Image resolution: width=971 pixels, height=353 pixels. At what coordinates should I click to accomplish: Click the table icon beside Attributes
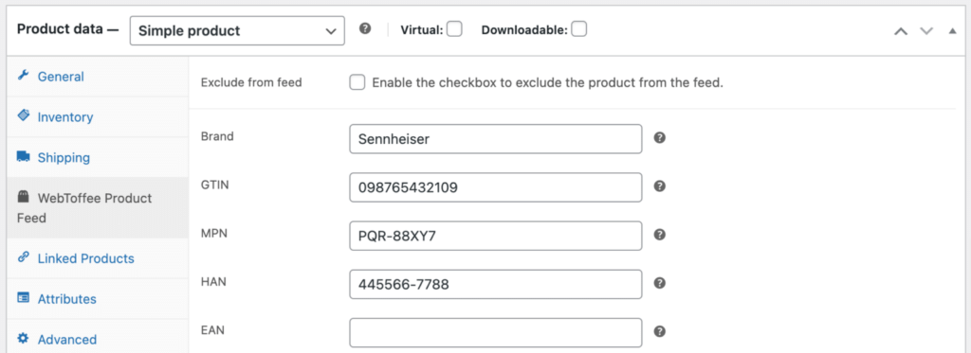tap(23, 298)
